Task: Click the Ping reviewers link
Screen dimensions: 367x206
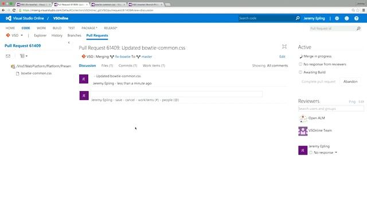Action: (x=352, y=102)
